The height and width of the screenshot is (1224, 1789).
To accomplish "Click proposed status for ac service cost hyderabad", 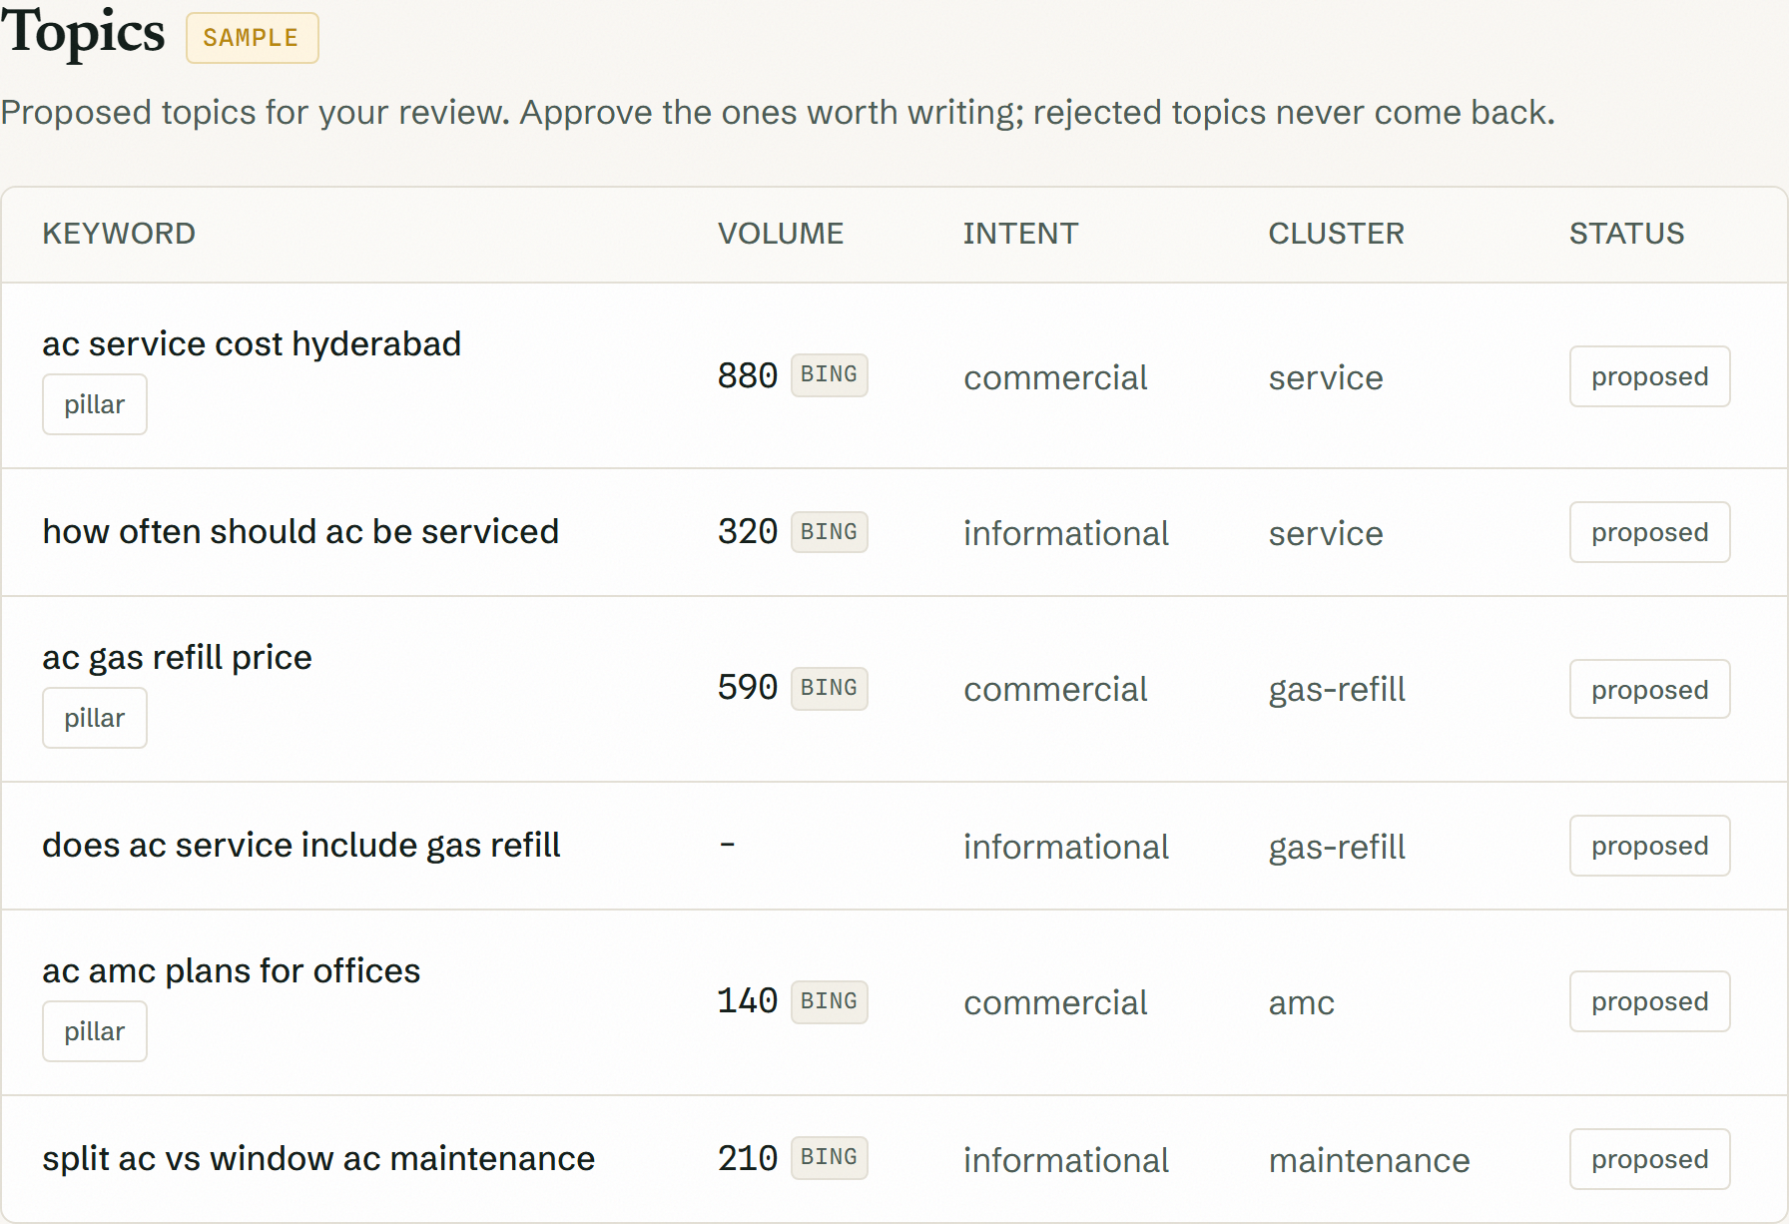I will [x=1649, y=376].
